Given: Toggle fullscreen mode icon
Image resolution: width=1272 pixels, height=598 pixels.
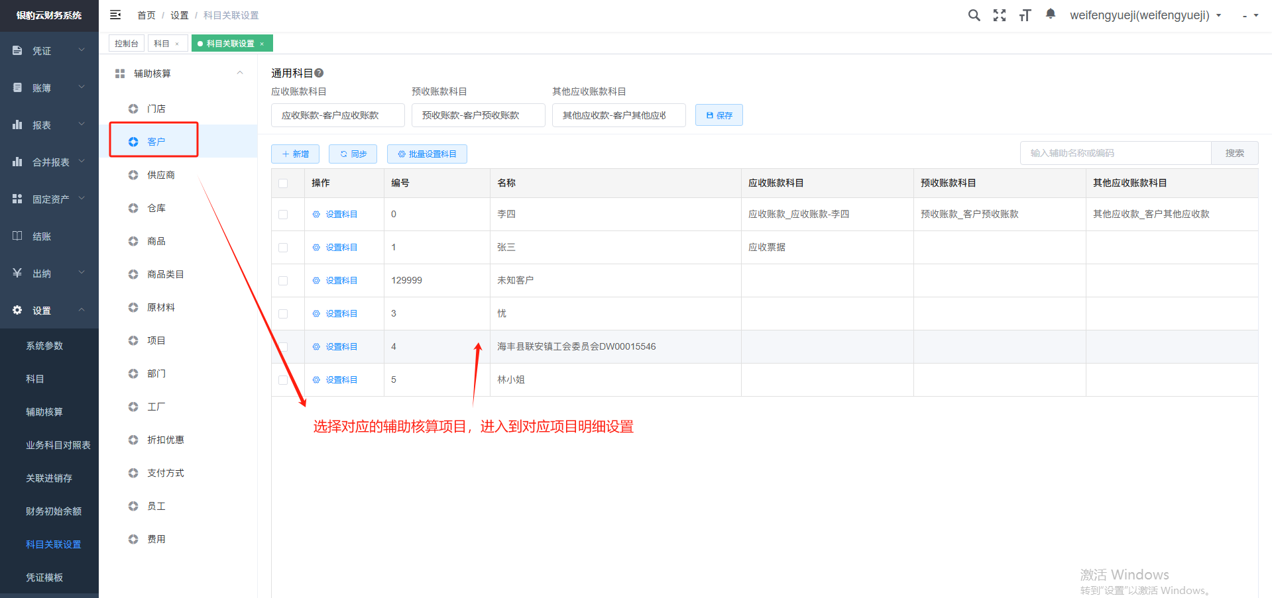Looking at the screenshot, I should coord(1000,15).
